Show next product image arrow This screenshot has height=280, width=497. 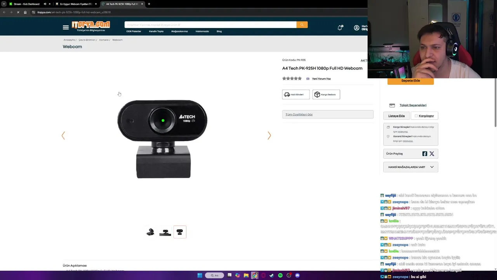click(x=269, y=135)
